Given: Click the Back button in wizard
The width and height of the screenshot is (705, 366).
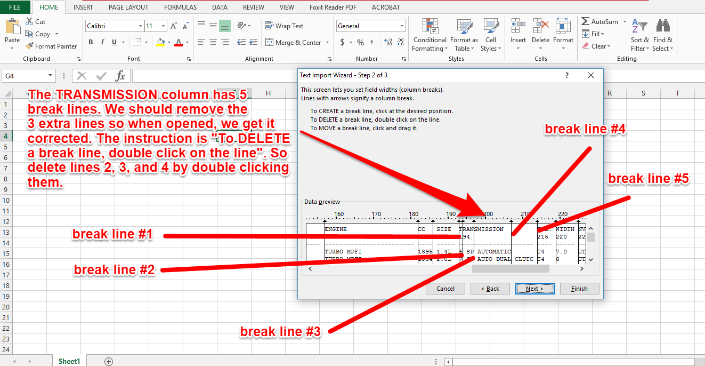Looking at the screenshot, I should [x=490, y=289].
